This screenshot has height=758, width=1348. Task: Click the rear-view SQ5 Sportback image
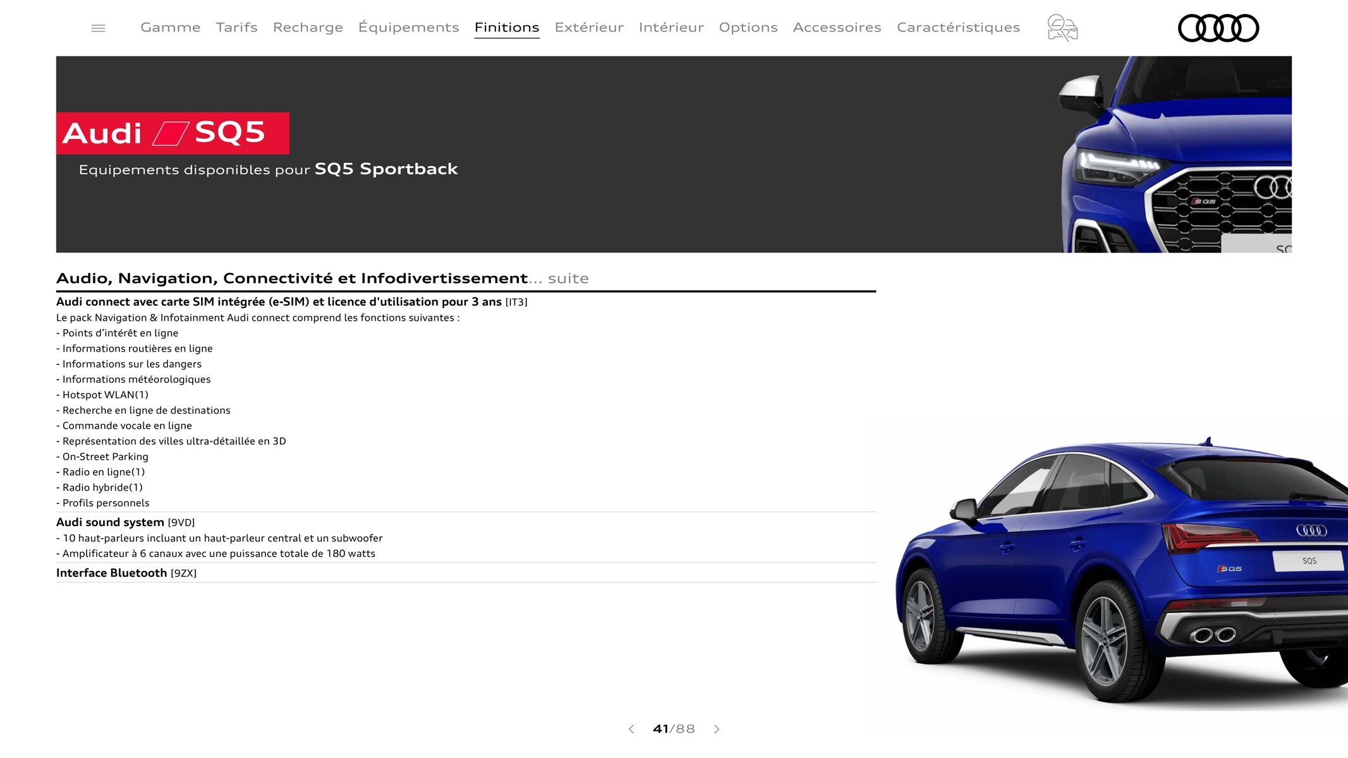click(x=1122, y=572)
